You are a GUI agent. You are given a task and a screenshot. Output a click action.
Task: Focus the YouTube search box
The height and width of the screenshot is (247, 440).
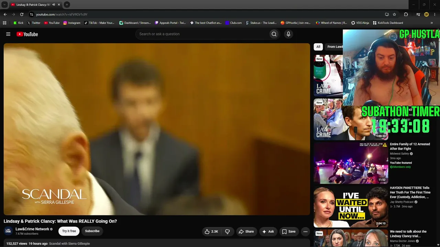[202, 34]
